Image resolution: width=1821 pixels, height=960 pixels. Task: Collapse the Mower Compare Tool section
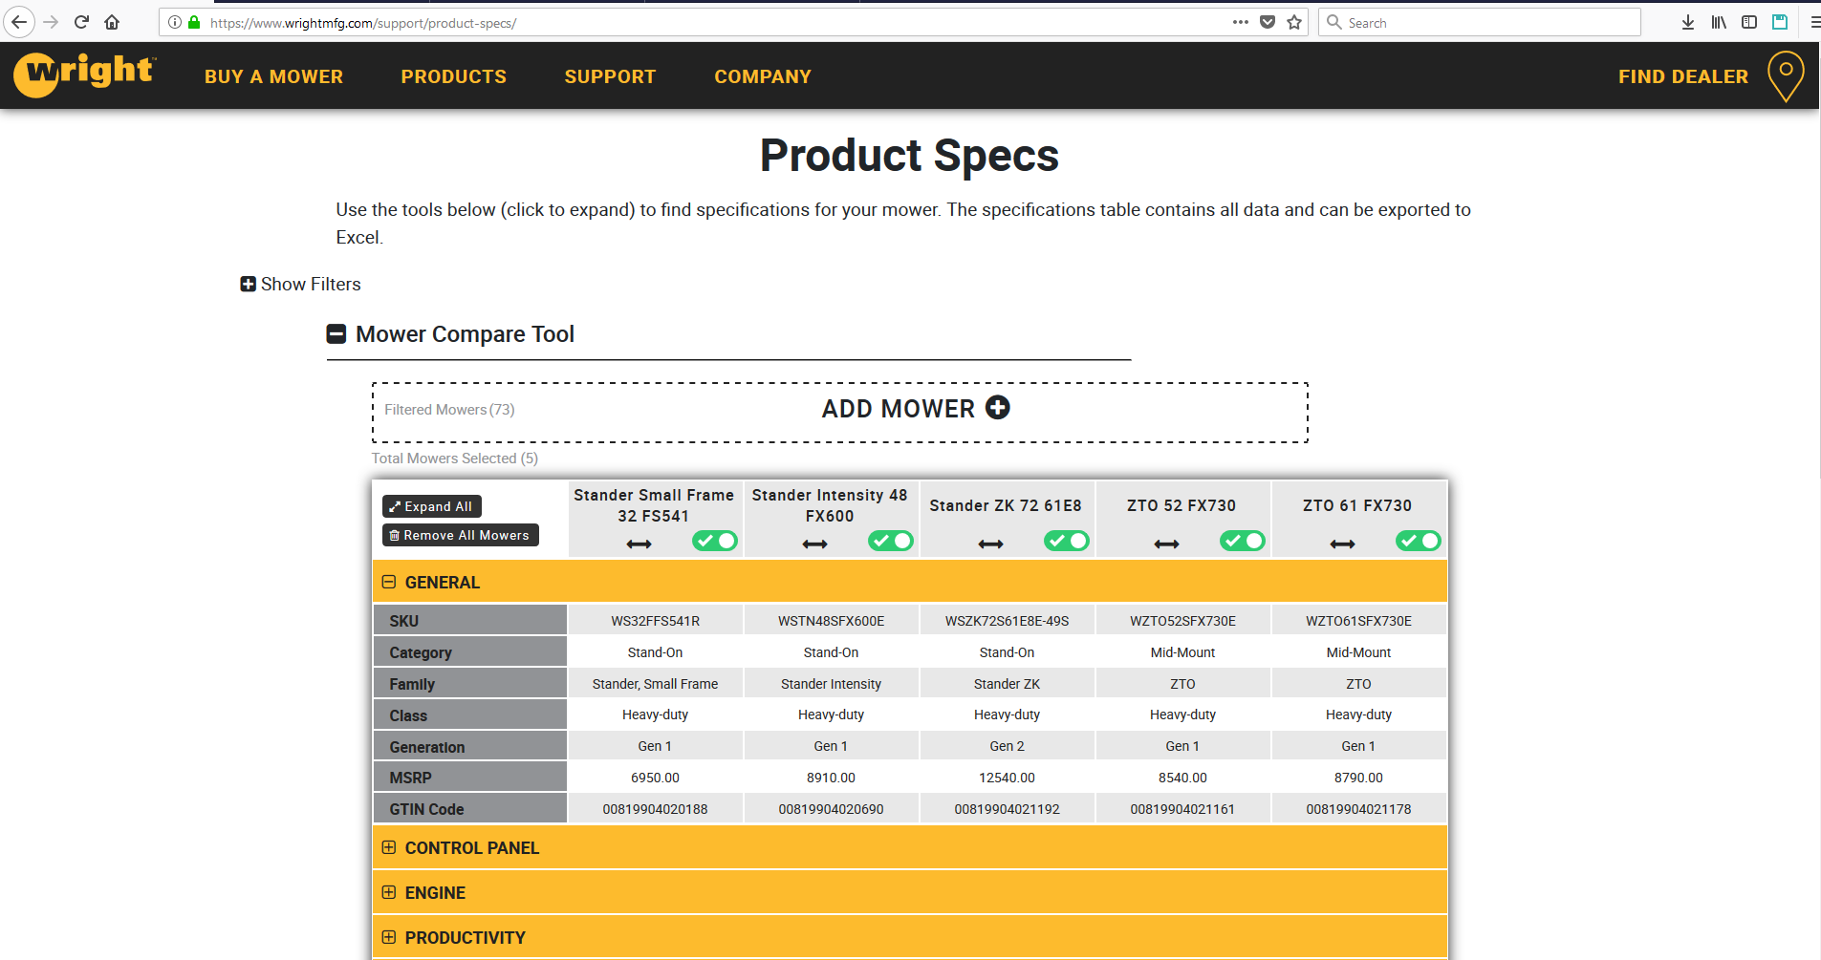336,334
